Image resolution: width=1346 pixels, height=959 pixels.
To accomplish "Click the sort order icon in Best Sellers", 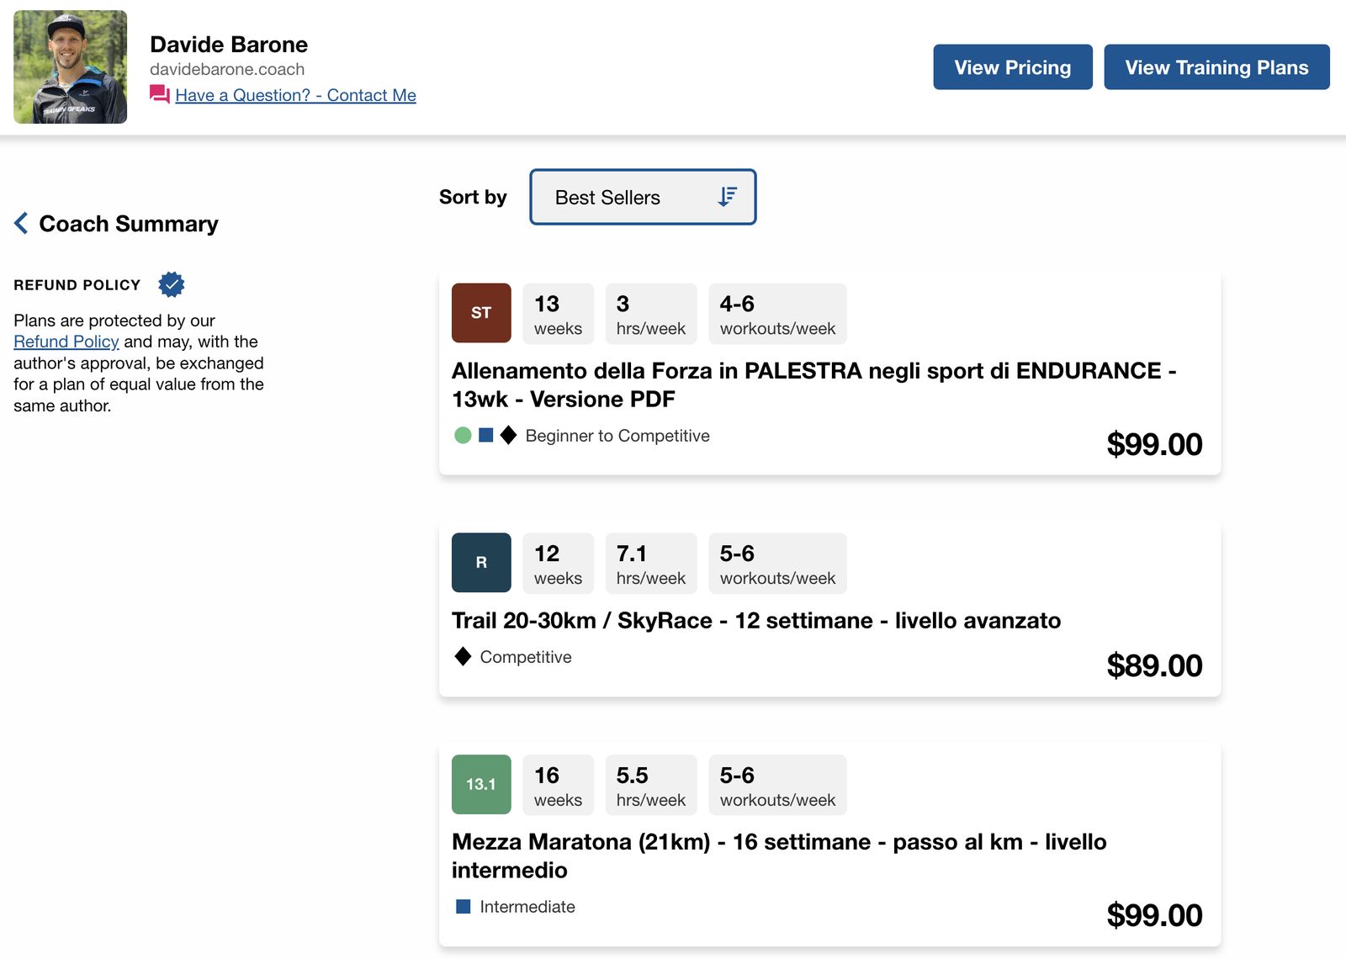I will (x=727, y=197).
